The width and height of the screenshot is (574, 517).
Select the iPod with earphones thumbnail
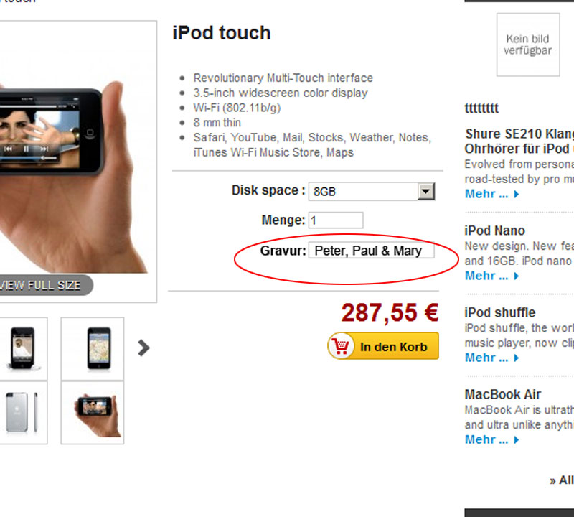23,348
